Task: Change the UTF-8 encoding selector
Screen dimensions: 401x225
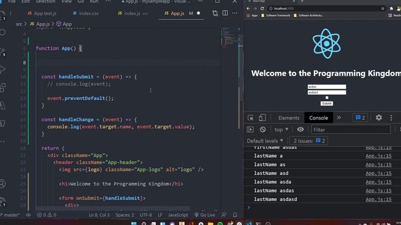Action: coord(146,215)
